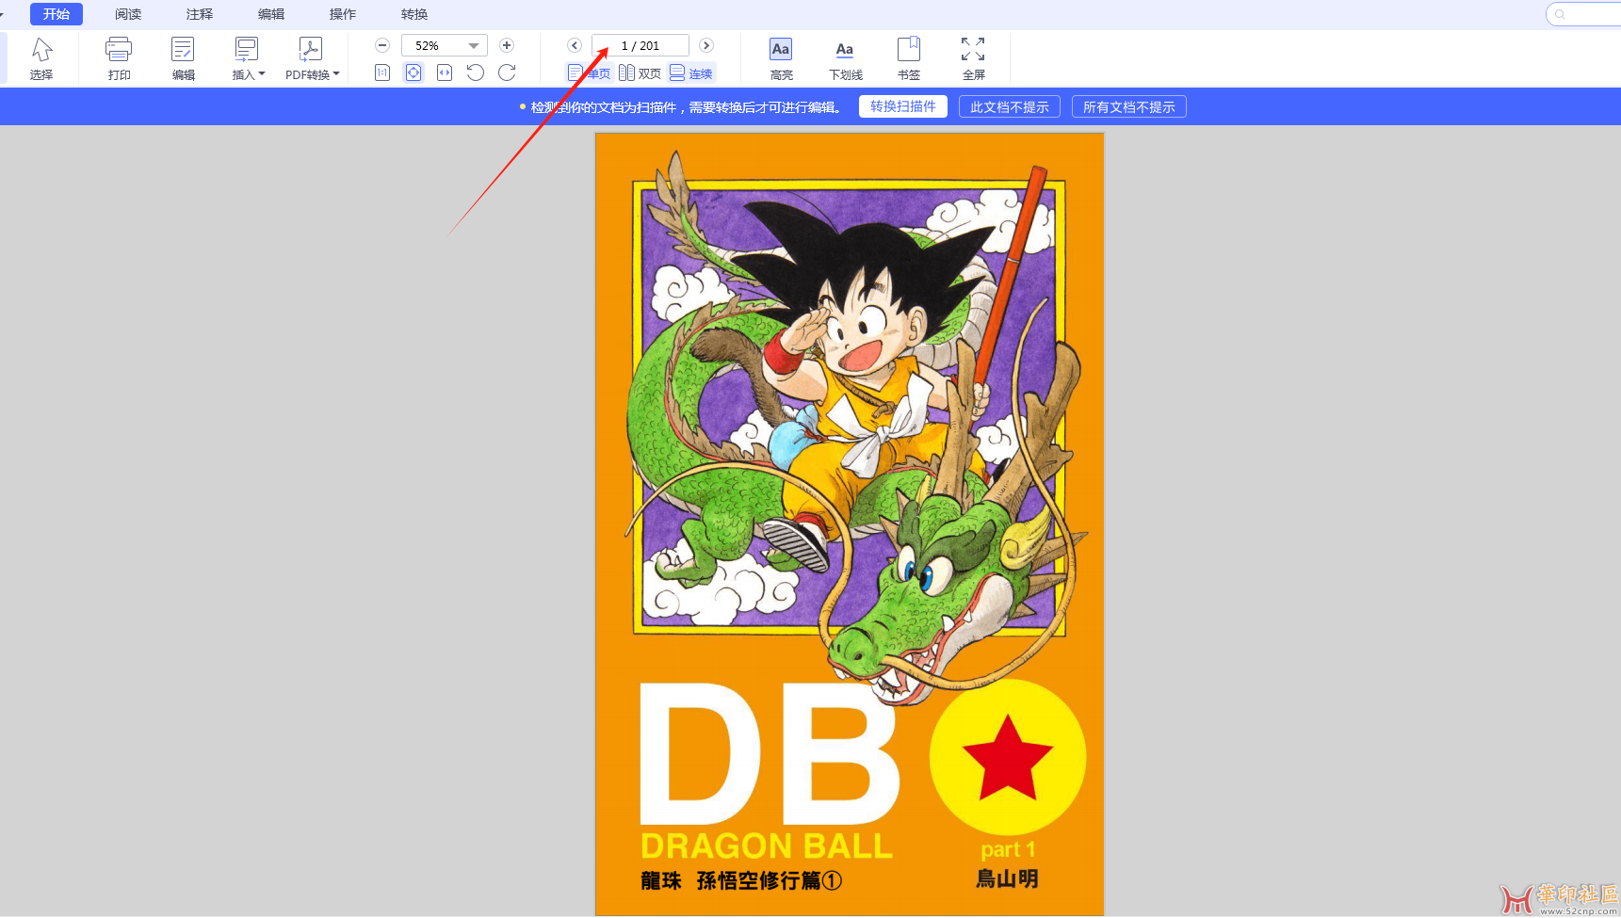Toggle fit page view mode
This screenshot has width=1621, height=918.
[x=413, y=72]
